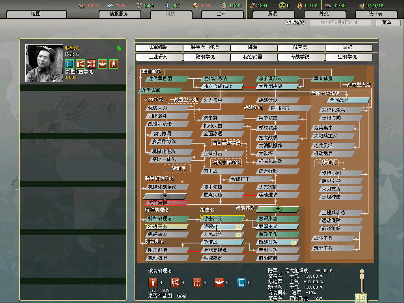This screenshot has width=404, height=303.
Task: Select the 航空器 research category
Action: click(x=301, y=47)
